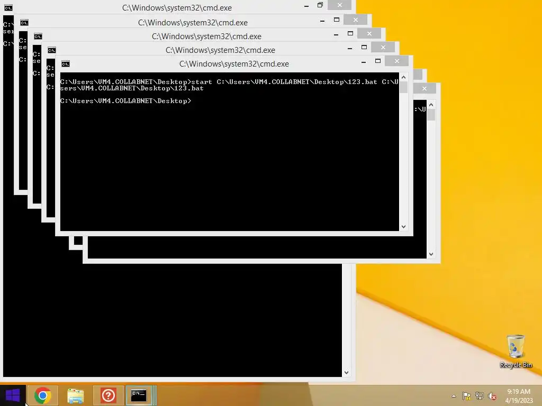
Task: Click the frontmost cmd window's scrollbar up arrow
Action: click(403, 77)
